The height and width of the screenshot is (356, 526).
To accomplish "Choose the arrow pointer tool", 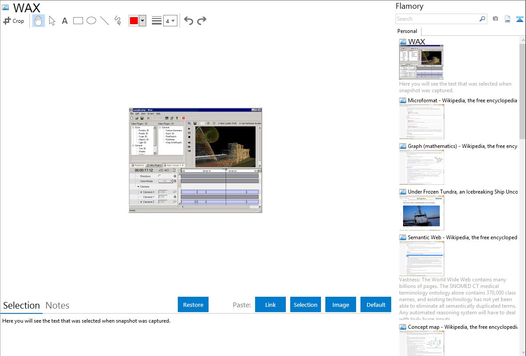I will coord(52,21).
